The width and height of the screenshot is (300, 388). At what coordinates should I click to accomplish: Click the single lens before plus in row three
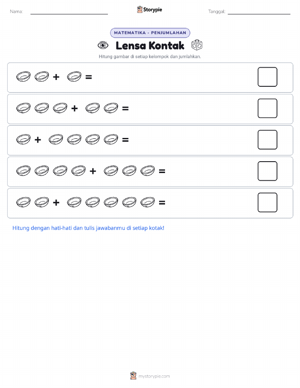coord(23,140)
